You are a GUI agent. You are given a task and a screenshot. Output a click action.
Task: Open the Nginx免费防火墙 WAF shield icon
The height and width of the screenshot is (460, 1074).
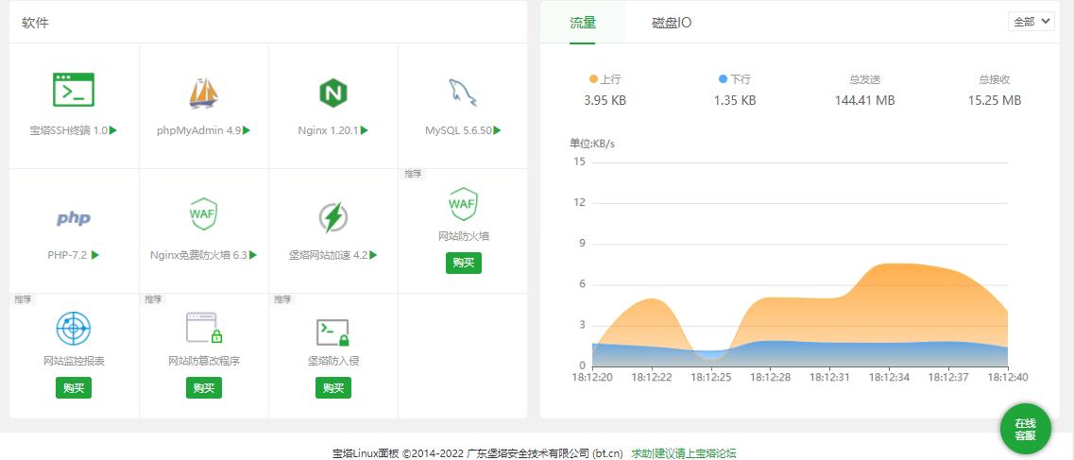(203, 214)
